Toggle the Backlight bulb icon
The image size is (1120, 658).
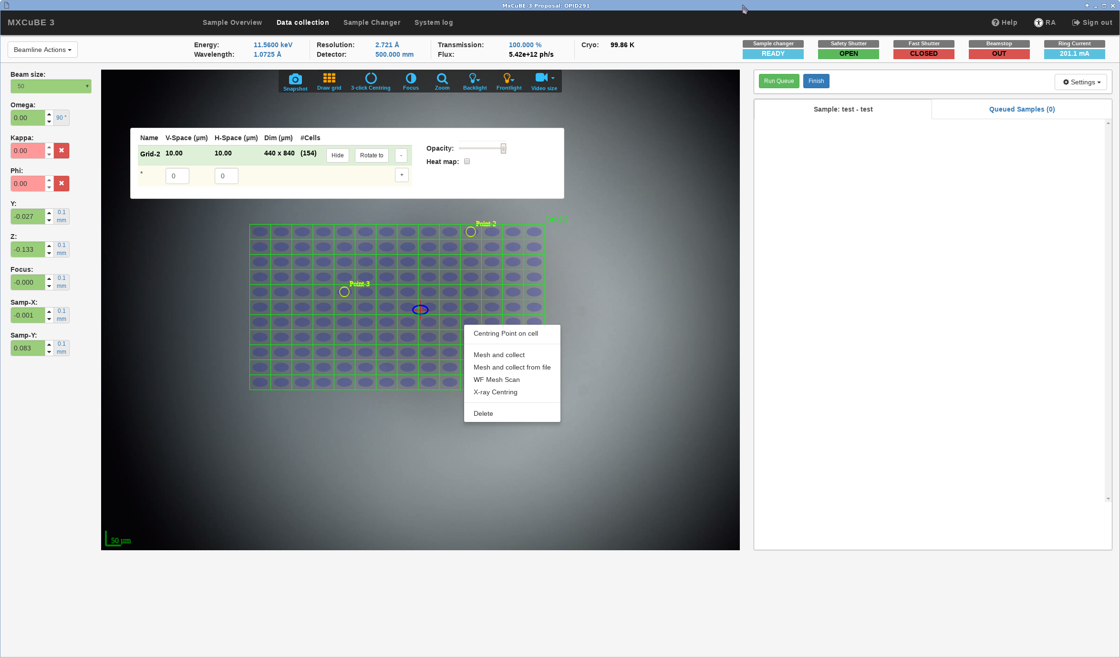click(474, 78)
